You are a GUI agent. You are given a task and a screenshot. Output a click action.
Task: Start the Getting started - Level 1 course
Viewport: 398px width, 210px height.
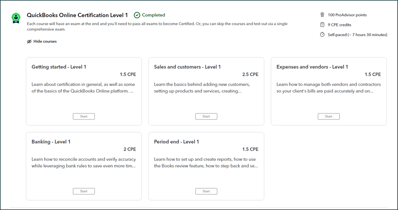pyautogui.click(x=84, y=116)
